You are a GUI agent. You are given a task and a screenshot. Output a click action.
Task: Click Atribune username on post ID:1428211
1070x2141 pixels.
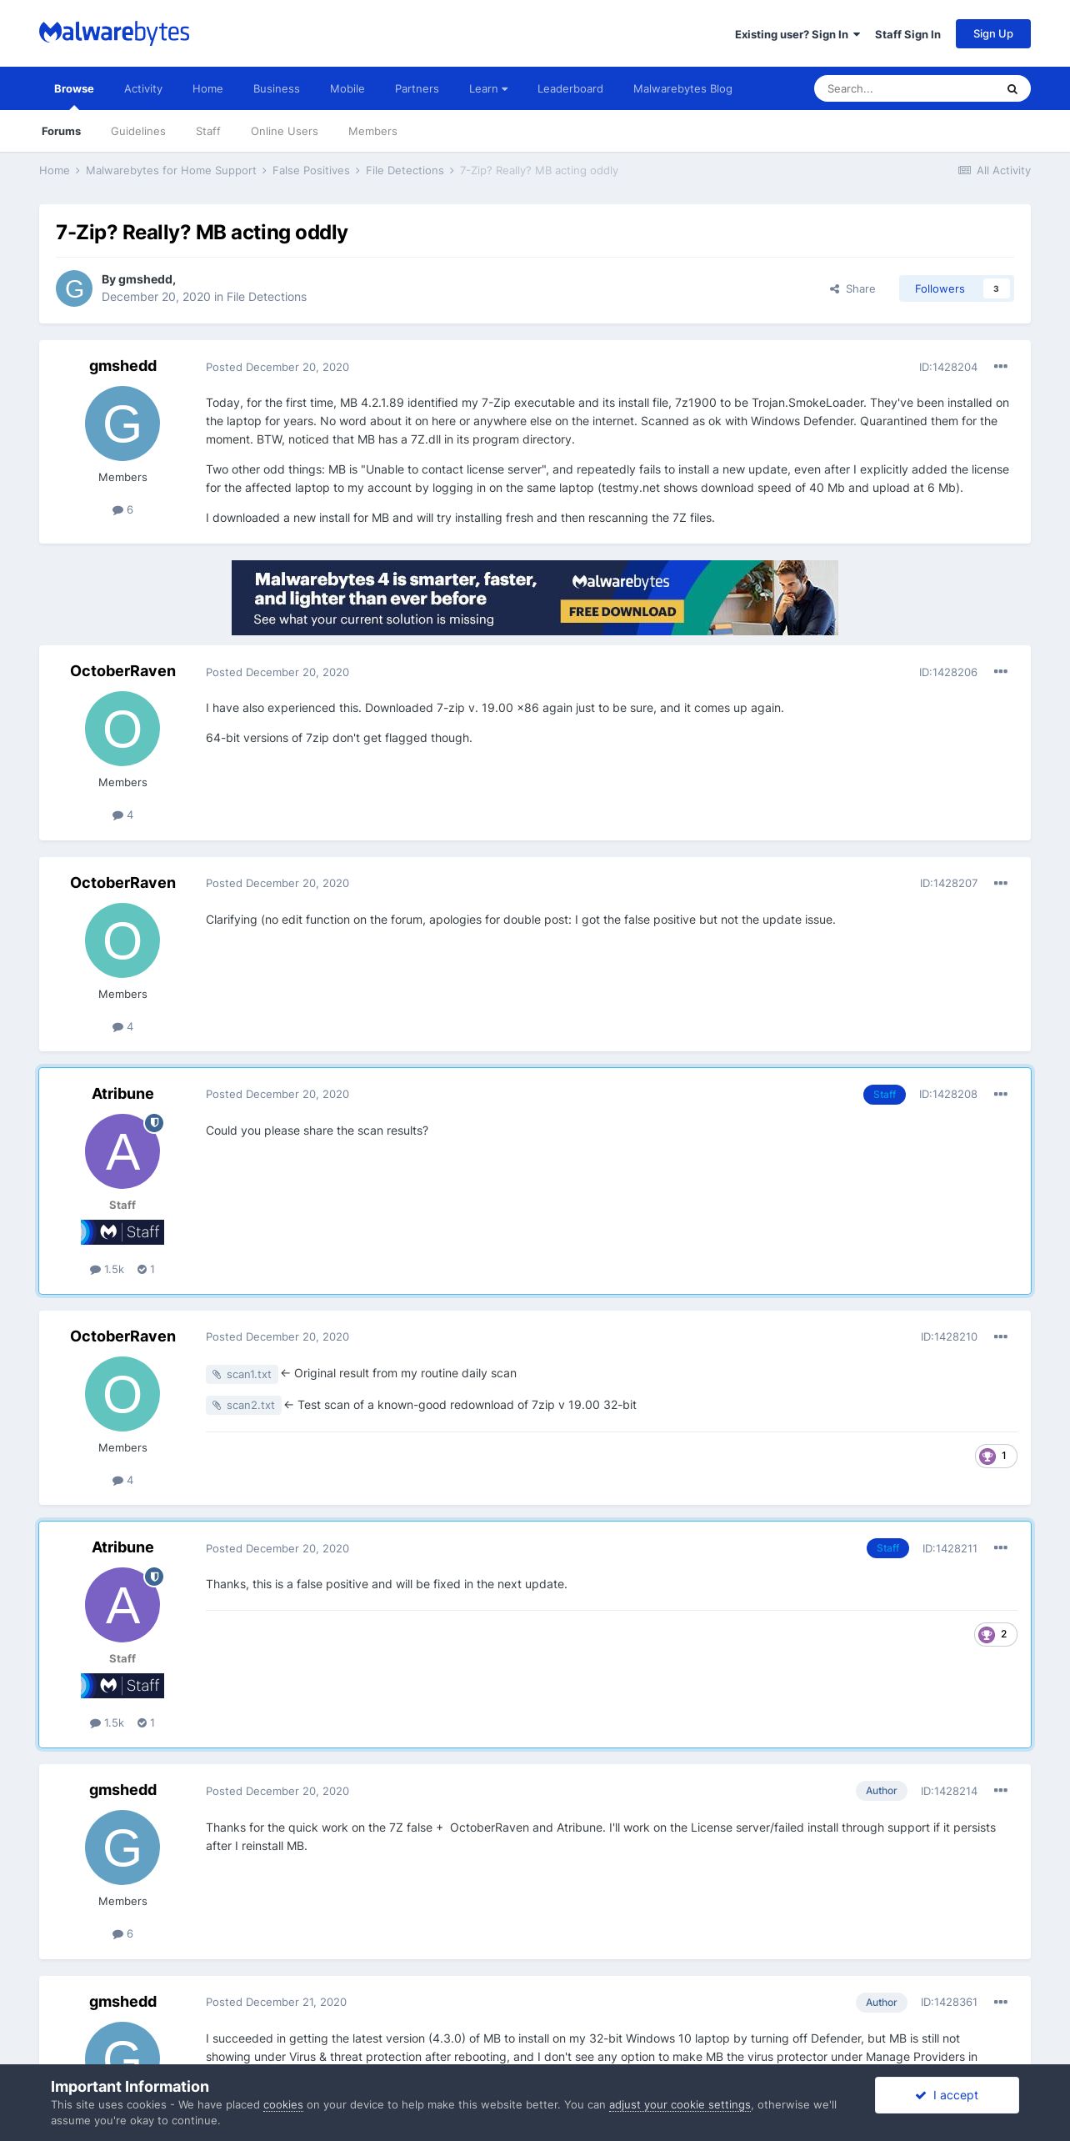122,1547
